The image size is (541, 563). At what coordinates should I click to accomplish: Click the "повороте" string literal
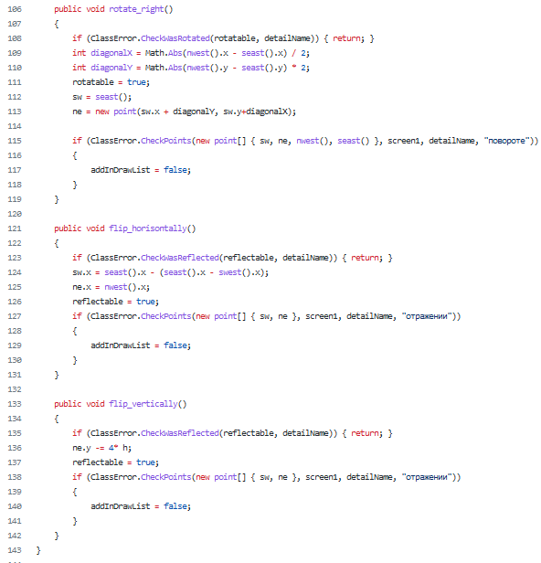[507, 141]
